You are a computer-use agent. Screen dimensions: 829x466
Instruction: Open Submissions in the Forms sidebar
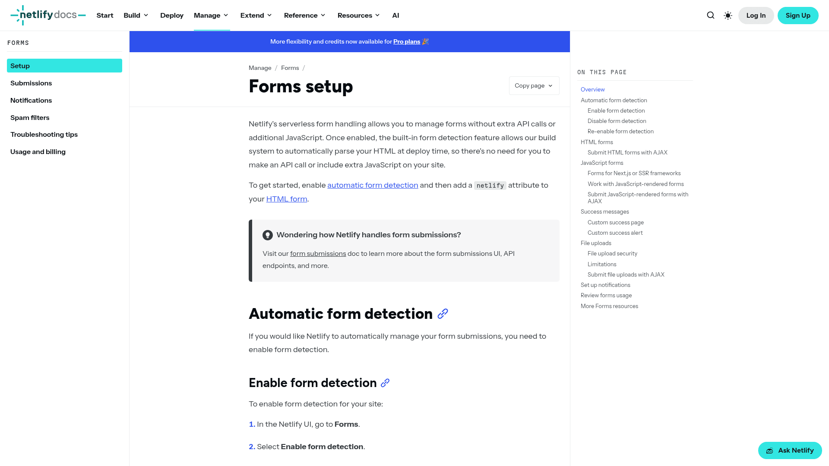(x=64, y=83)
